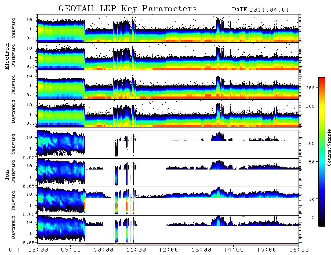This screenshot has height=255, width=331.
Task: Click the Ion 'Dawnward' panel label
Action: coord(13,227)
